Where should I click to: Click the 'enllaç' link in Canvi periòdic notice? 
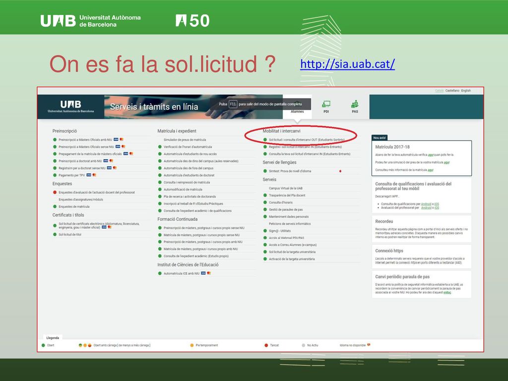pyautogui.click(x=447, y=293)
